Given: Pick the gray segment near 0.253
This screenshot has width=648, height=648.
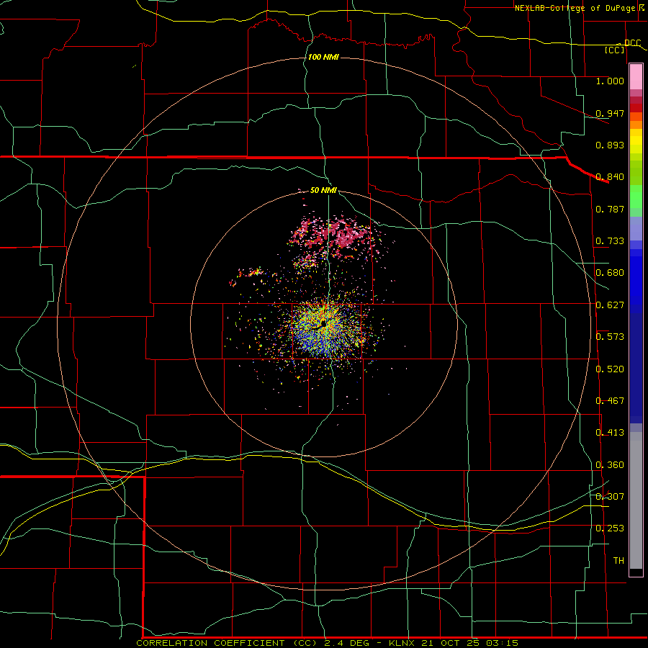Looking at the screenshot, I should click(636, 504).
